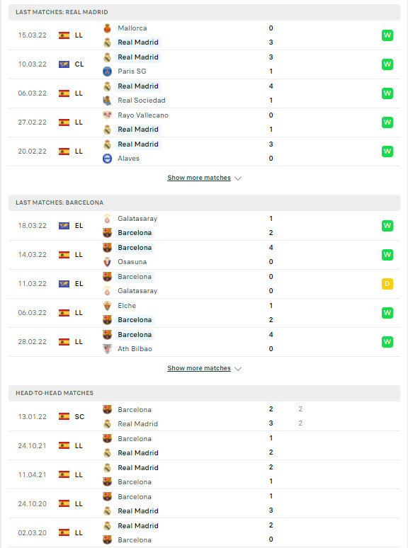Click the Rayo Vallecano team badge
This screenshot has width=408, height=548.
pos(108,115)
